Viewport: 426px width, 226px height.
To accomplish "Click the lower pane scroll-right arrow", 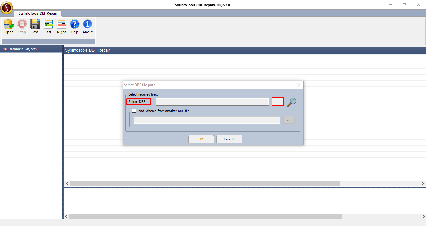I will [423, 216].
